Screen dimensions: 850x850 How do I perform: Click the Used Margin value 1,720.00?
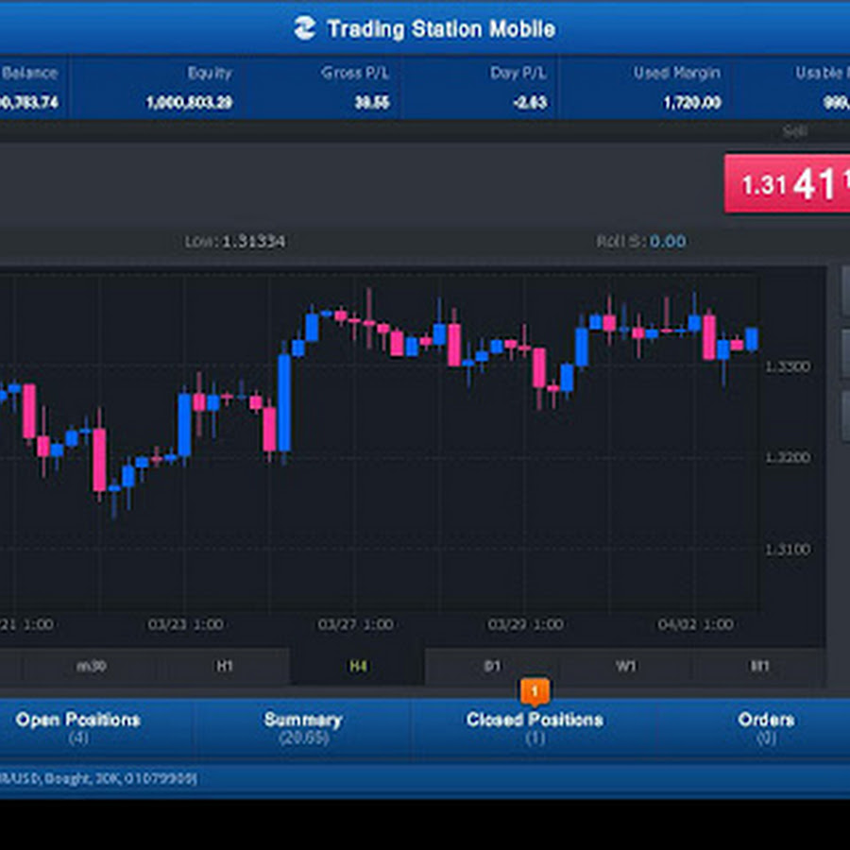pos(692,102)
